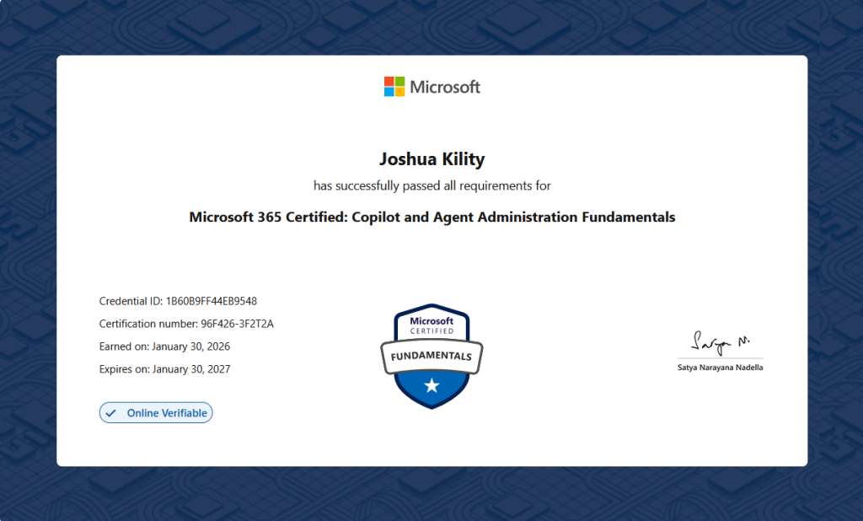Click the Certification number 96F426-3F2T2A line
This screenshot has height=521, width=863.
[x=186, y=324]
